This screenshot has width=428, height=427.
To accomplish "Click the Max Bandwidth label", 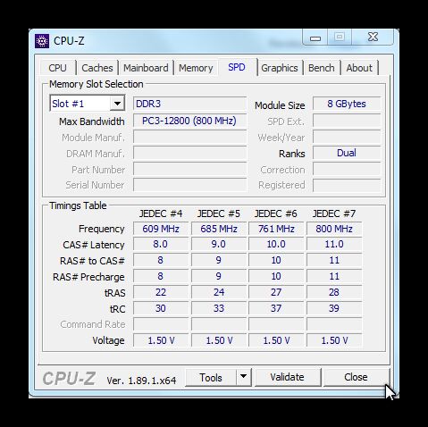I will click(92, 121).
